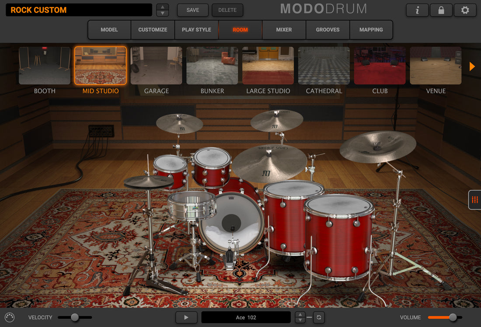Select the ROOM tab
Screen dimensions: 481x327
tap(240, 30)
